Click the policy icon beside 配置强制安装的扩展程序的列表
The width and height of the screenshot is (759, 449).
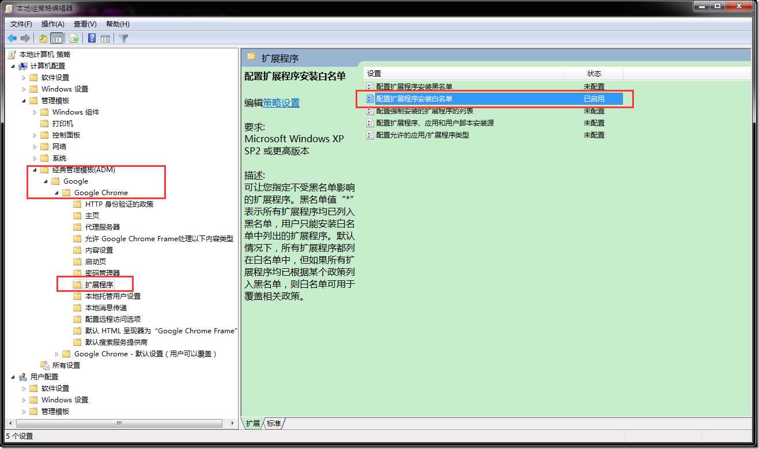(371, 111)
